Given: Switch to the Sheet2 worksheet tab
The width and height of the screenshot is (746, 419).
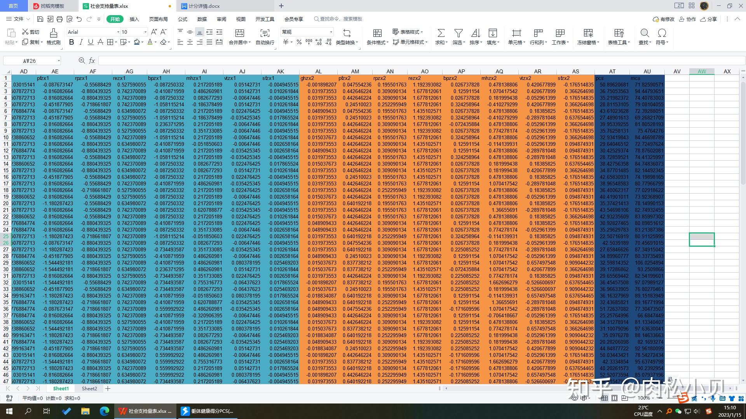Looking at the screenshot, I should (89, 389).
